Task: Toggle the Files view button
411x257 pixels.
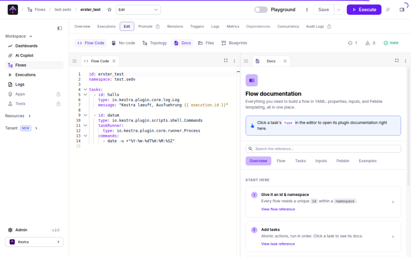Action: pos(206,43)
